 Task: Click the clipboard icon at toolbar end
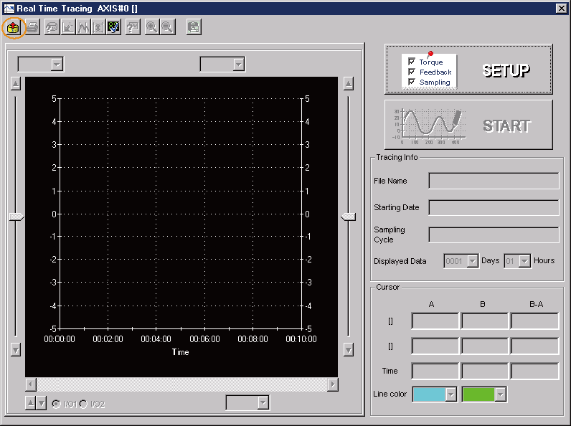[193, 27]
